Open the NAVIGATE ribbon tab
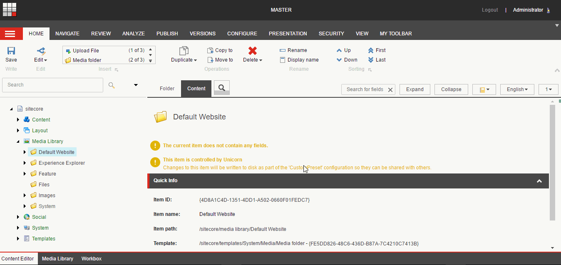The height and width of the screenshot is (265, 561). point(67,34)
